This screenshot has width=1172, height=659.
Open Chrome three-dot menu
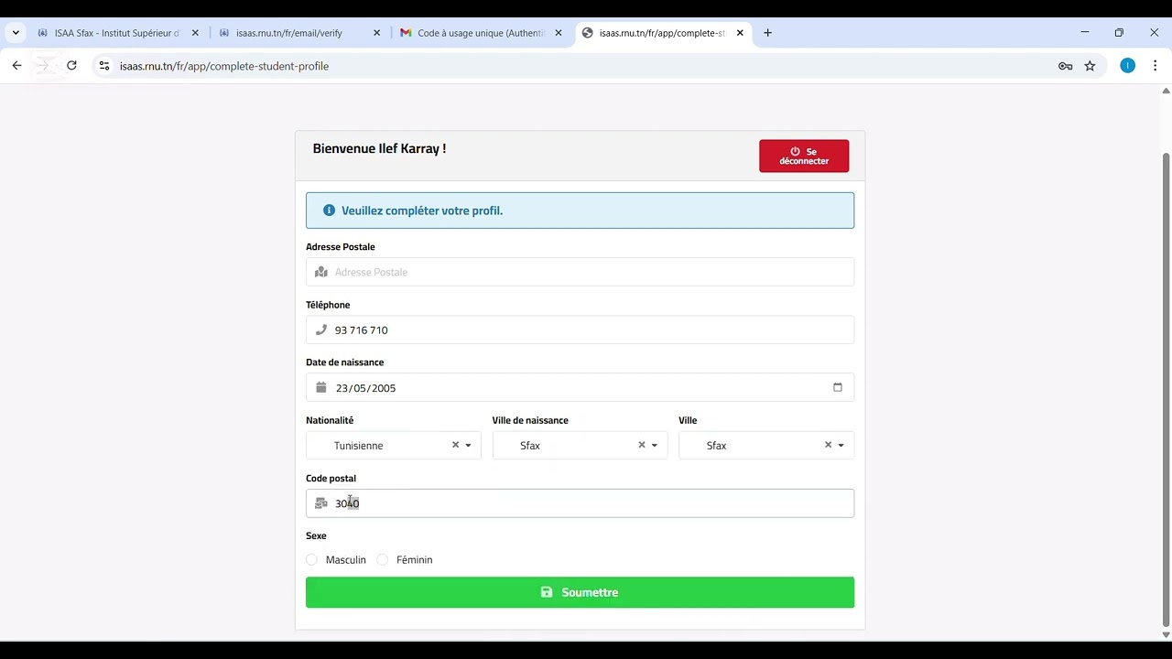pyautogui.click(x=1156, y=66)
